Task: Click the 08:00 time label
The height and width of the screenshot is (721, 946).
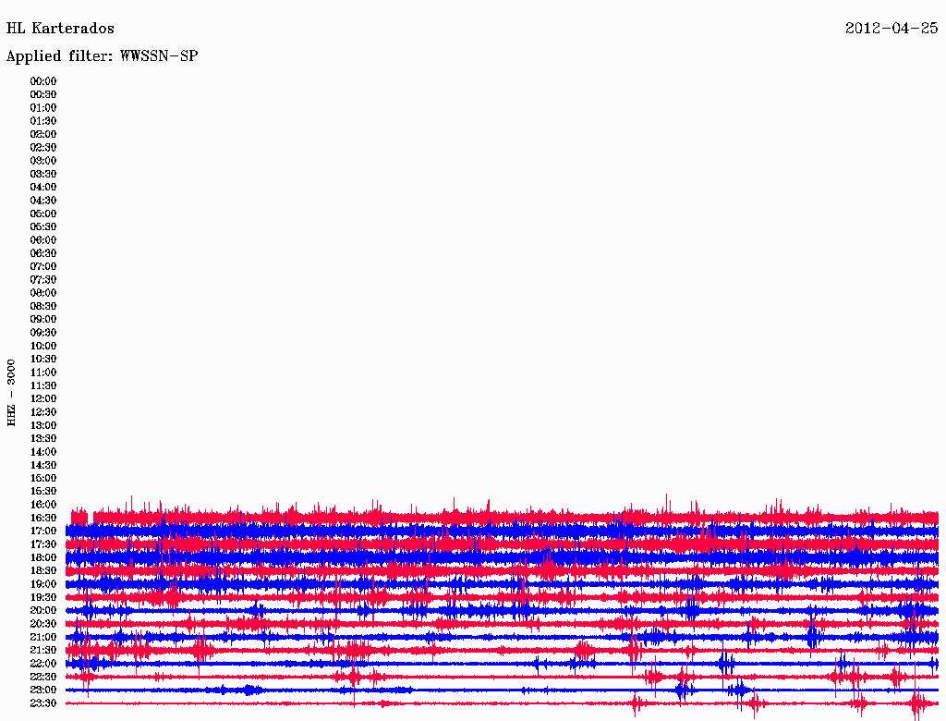Action: click(42, 293)
